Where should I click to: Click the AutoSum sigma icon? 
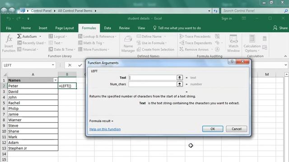coord(19,36)
